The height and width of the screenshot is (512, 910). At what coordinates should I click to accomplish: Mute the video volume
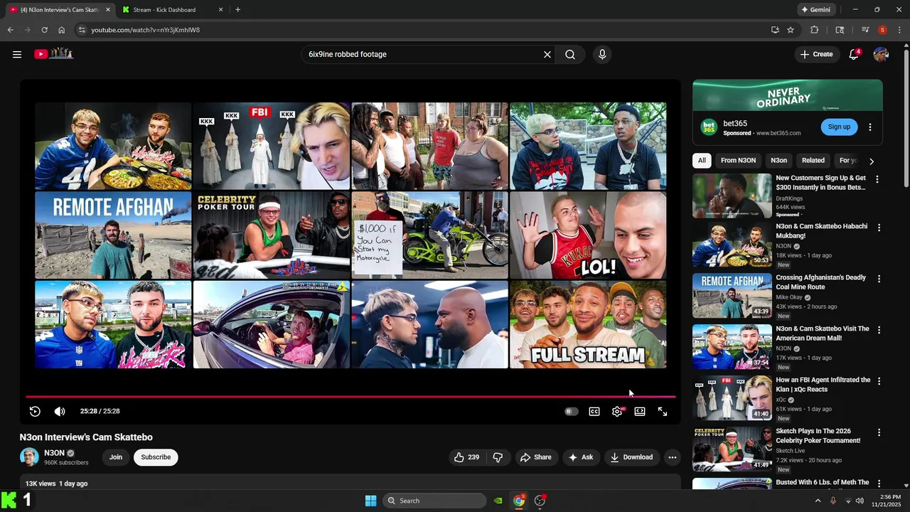click(x=60, y=411)
